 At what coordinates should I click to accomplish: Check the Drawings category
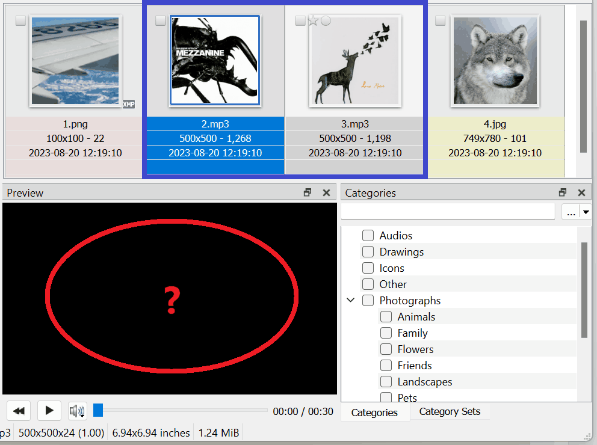368,252
